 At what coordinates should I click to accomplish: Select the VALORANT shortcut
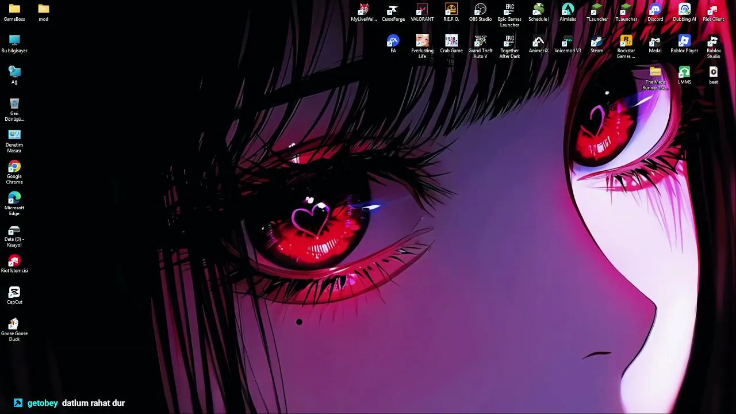pyautogui.click(x=422, y=12)
